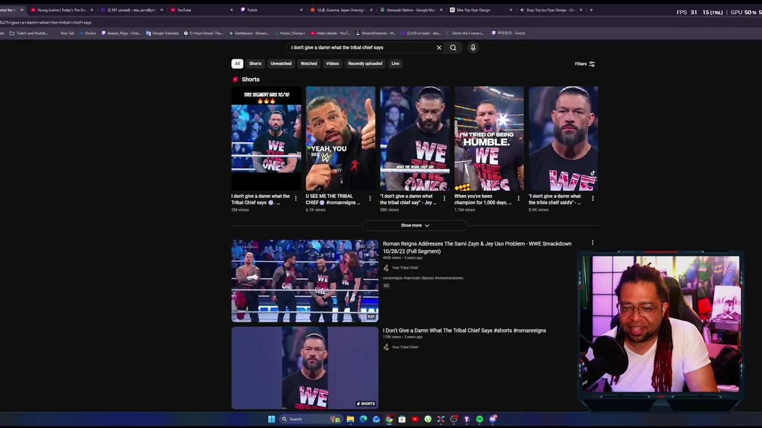Switch to Bike Trip Flyer Design tab
This screenshot has height=428, width=762.
(480, 10)
